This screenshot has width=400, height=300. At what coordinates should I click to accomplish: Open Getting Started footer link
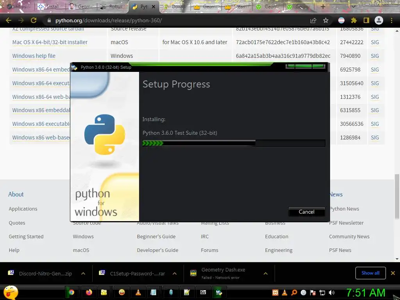point(26,236)
